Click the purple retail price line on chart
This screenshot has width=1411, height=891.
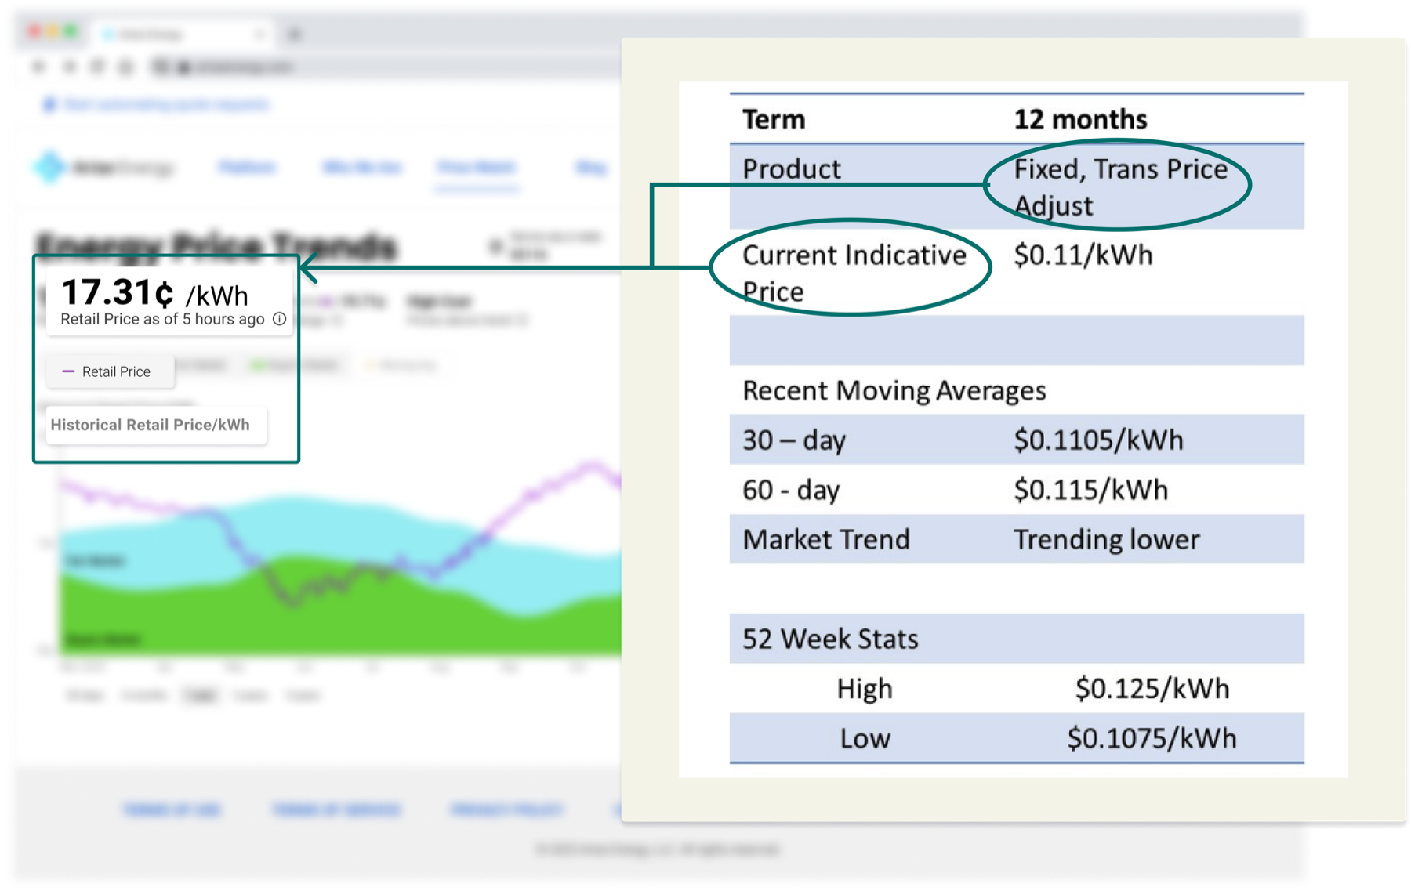coord(533,494)
